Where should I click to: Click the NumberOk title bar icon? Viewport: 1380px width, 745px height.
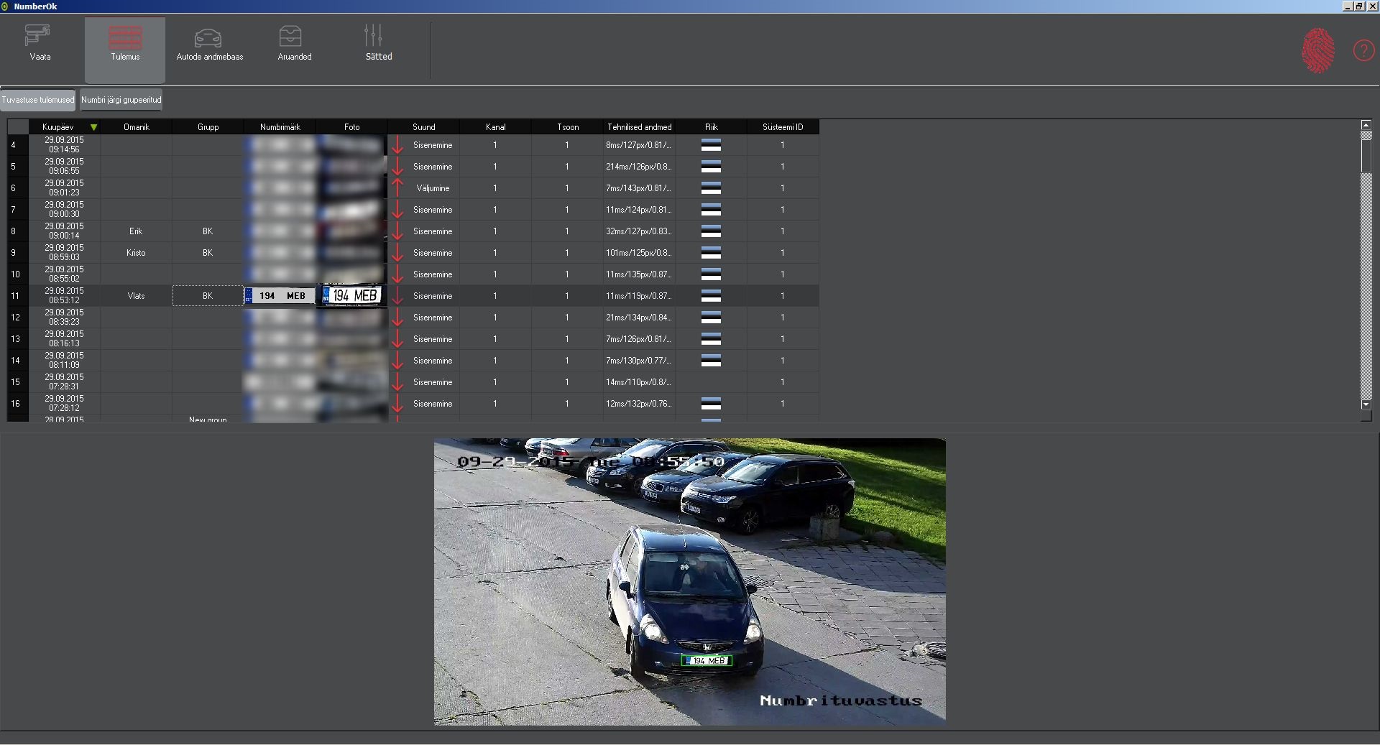(6, 6)
